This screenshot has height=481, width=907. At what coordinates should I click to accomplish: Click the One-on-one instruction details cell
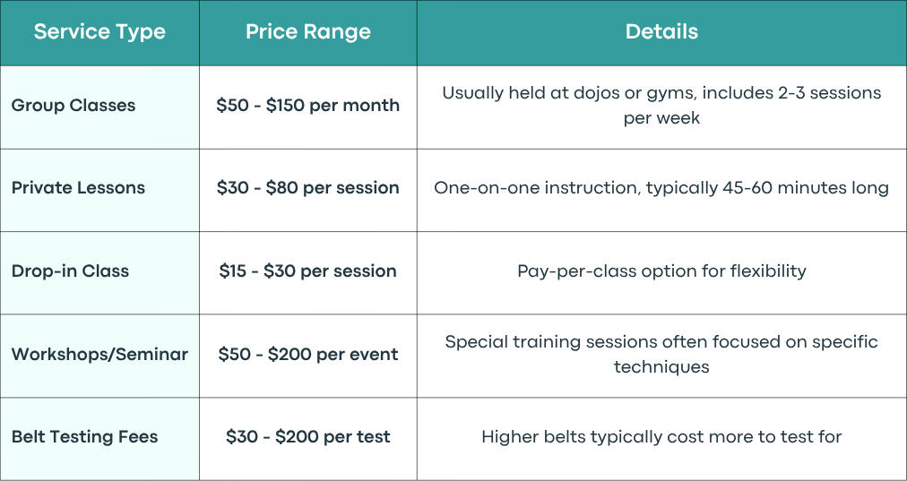click(x=661, y=188)
